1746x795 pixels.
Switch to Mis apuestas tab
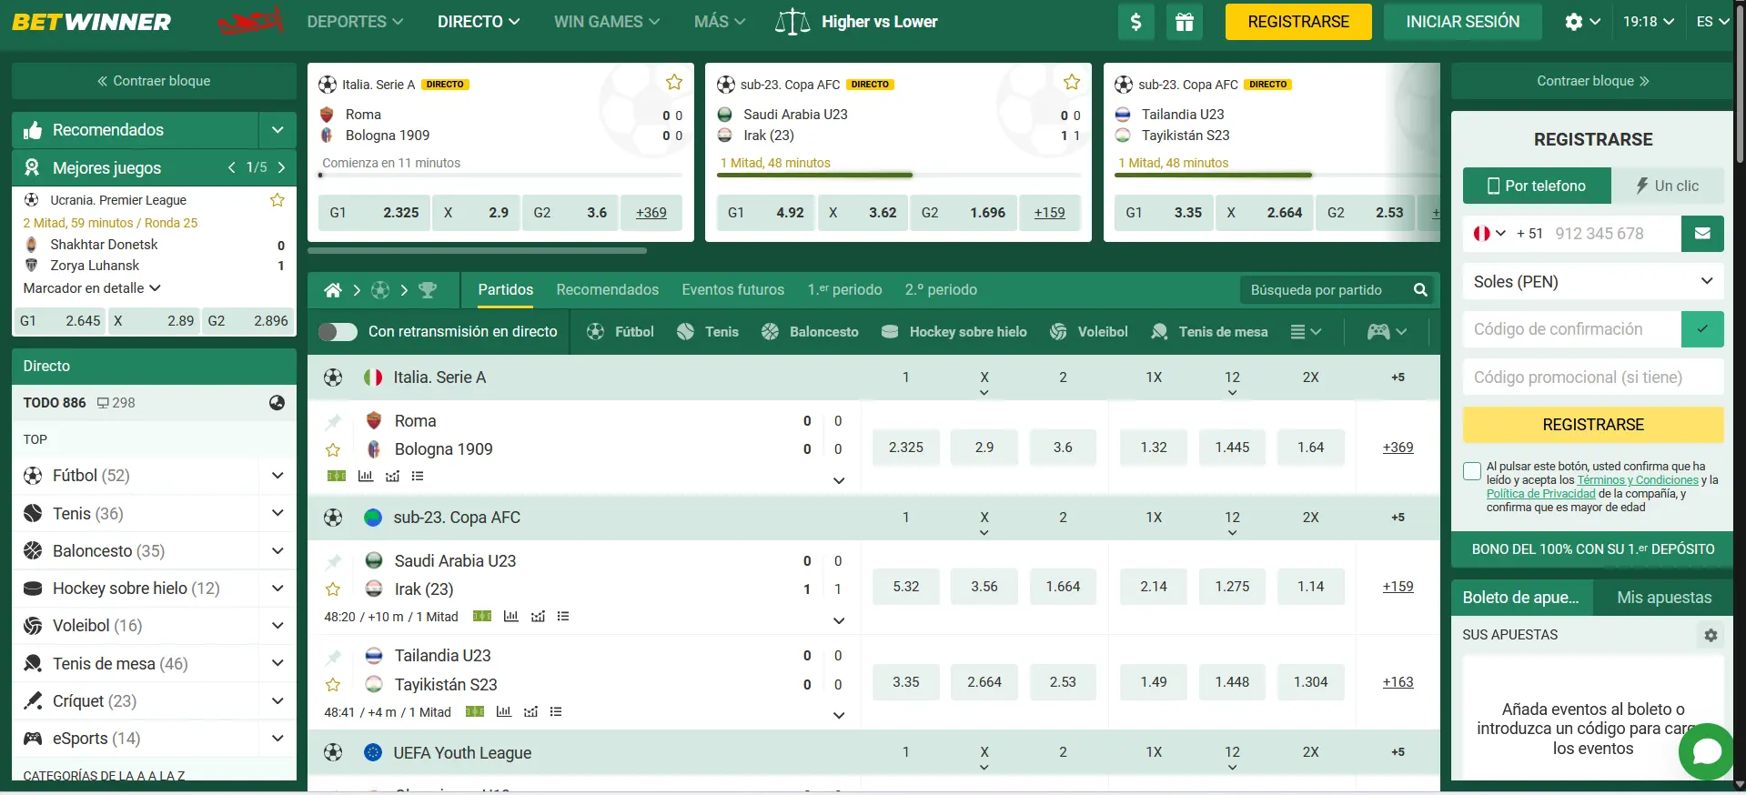point(1664,598)
